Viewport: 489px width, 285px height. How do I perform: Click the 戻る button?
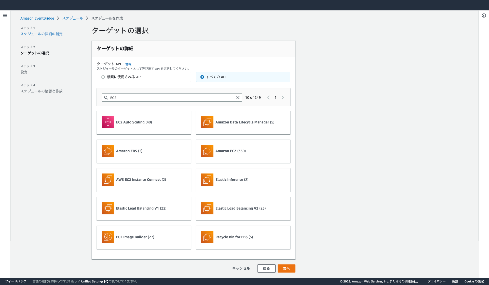[x=266, y=268]
